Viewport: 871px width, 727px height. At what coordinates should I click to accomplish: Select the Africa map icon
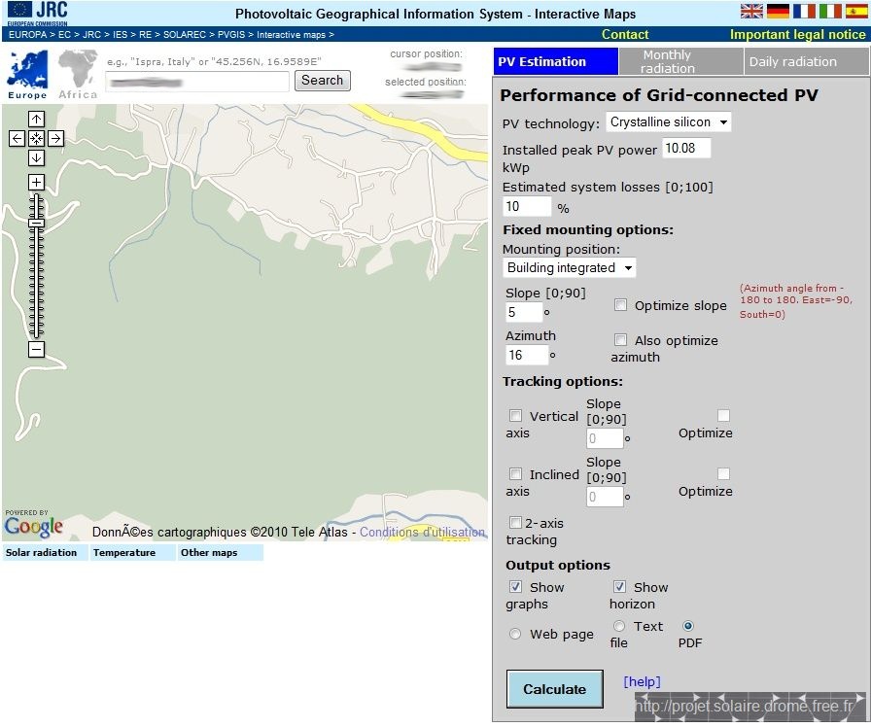78,74
